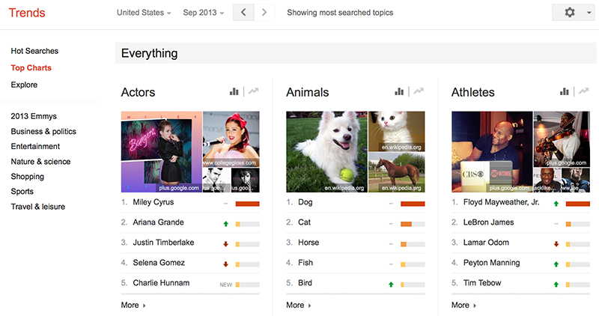
Task: Expand More under Athletes list
Action: [x=463, y=305]
